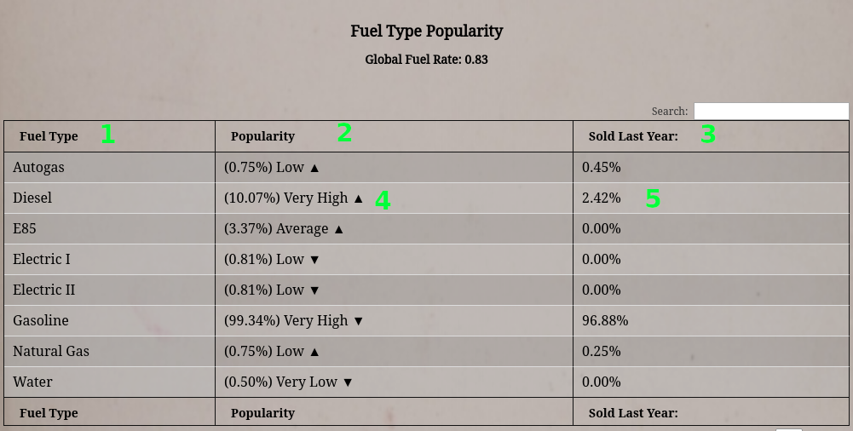Select the Diesel fuel type cell
Screen dimensions: 853x431
pyautogui.click(x=32, y=198)
